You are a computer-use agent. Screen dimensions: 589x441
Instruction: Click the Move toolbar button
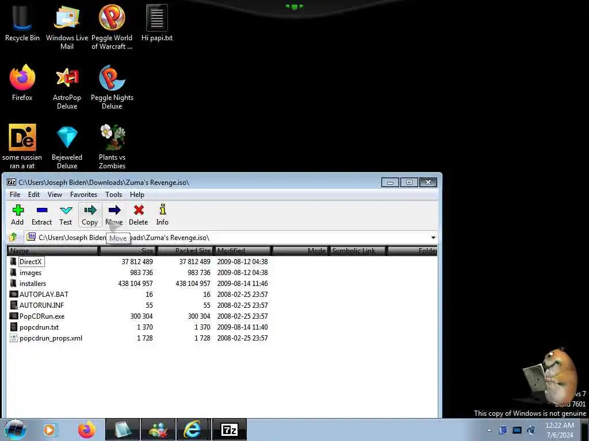(114, 215)
